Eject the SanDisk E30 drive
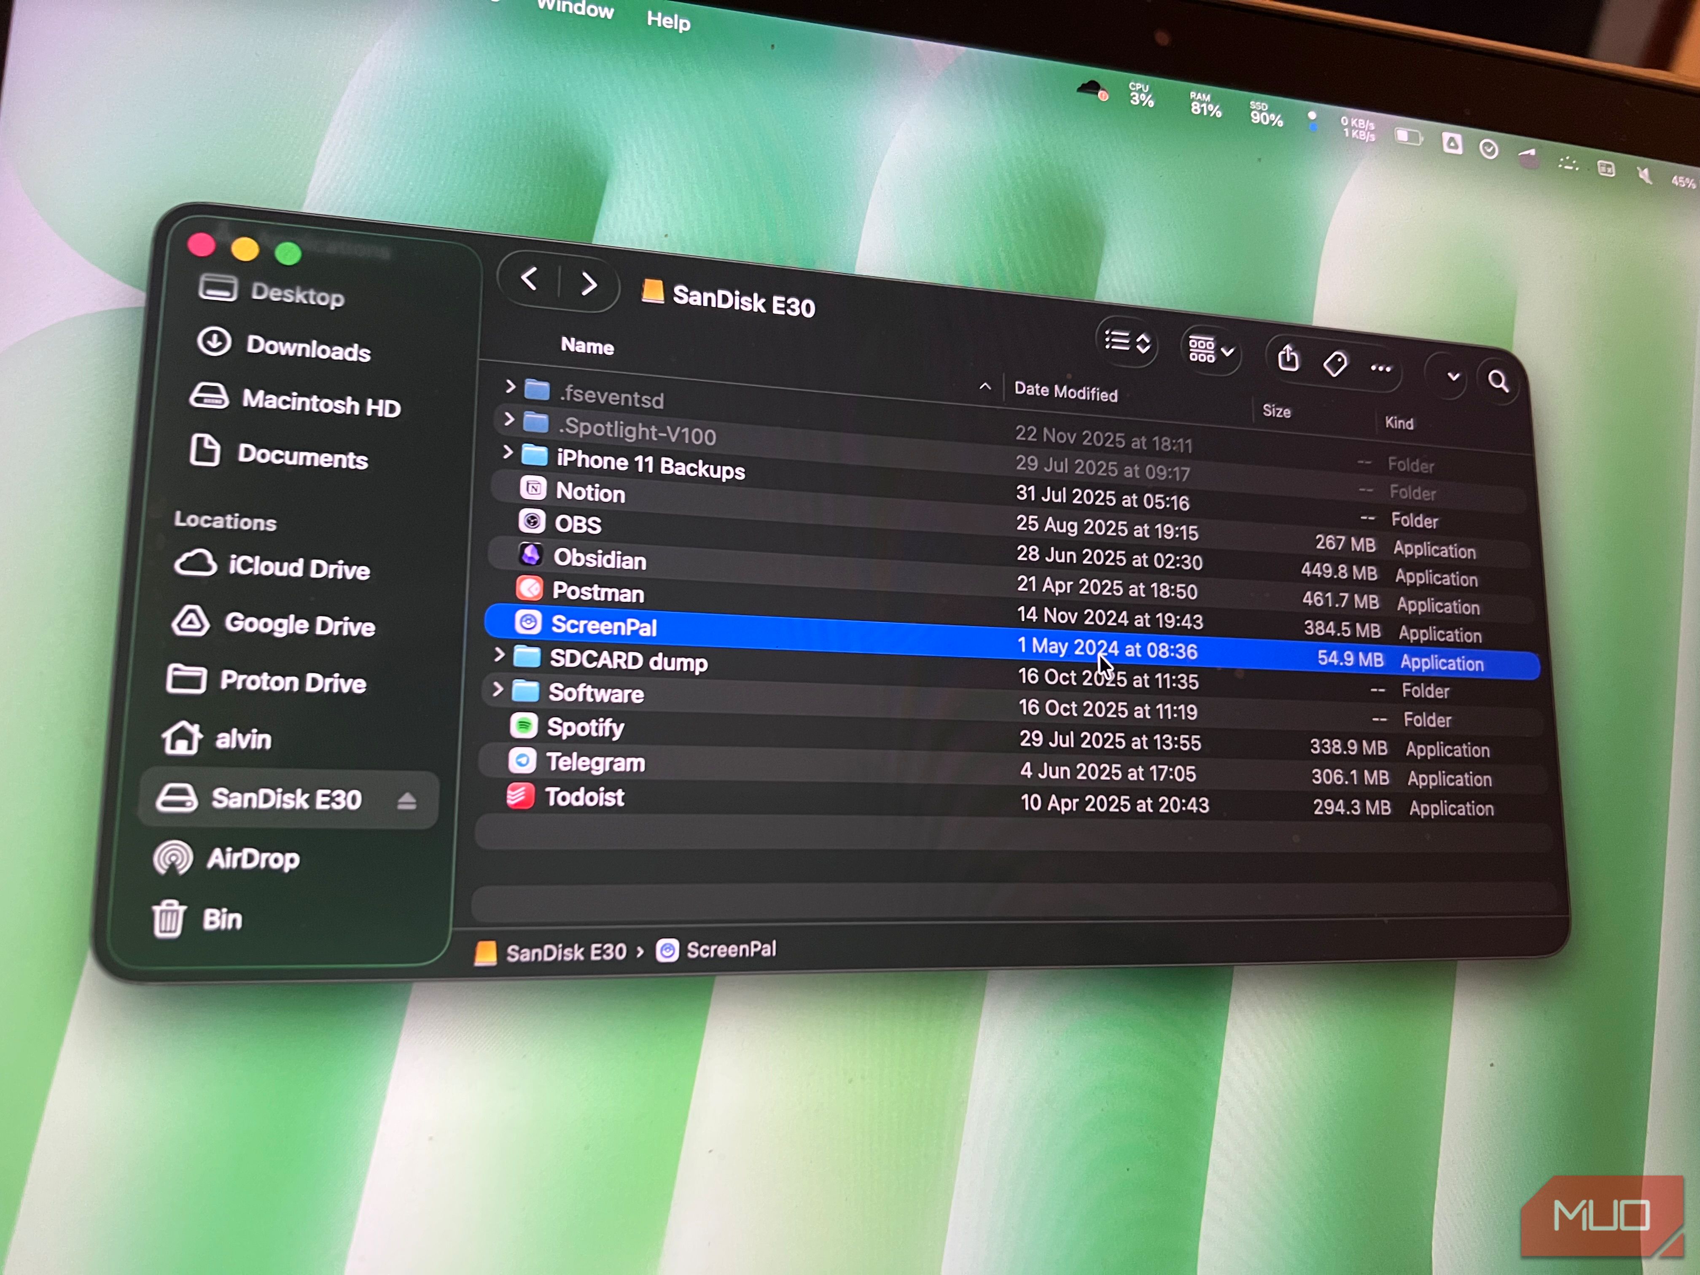The width and height of the screenshot is (1700, 1275). tap(406, 802)
